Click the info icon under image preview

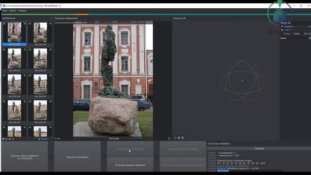[x=169, y=139]
